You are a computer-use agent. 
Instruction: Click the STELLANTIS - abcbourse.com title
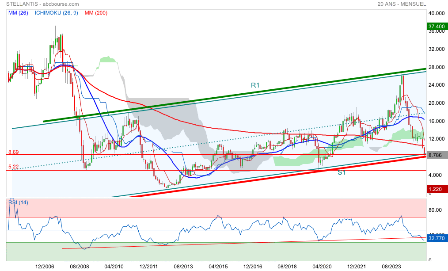coord(42,4)
